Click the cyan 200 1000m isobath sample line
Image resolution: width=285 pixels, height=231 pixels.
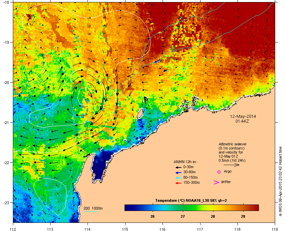[x=91, y=211]
